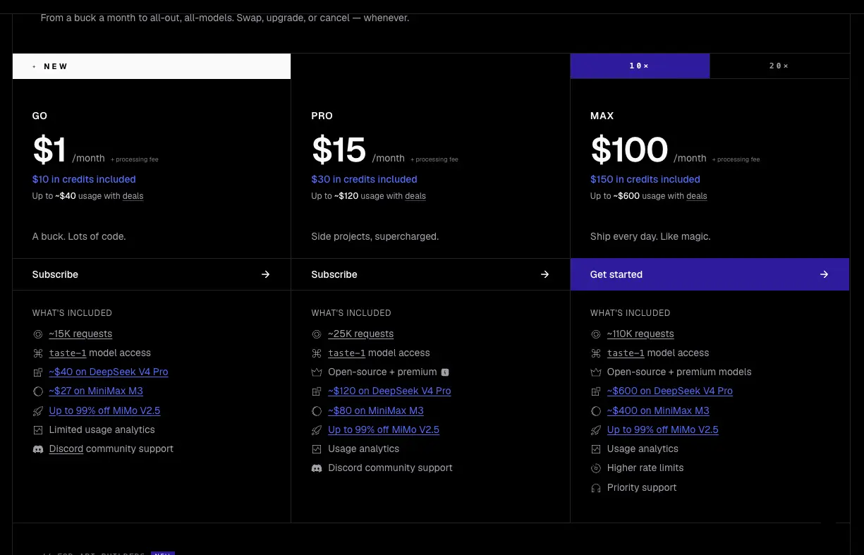Click the NEW badge on GO plan

[x=152, y=66]
